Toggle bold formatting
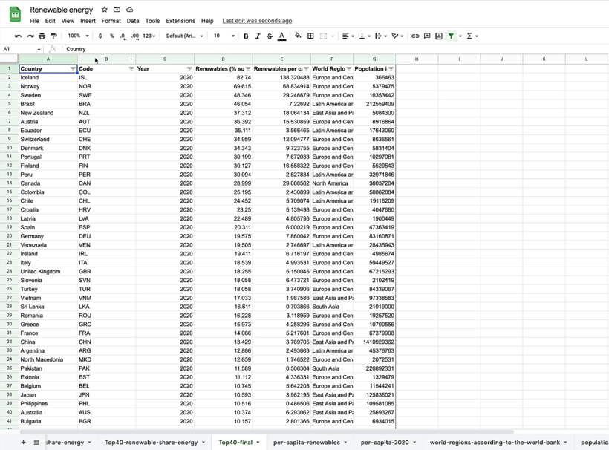 coord(246,36)
